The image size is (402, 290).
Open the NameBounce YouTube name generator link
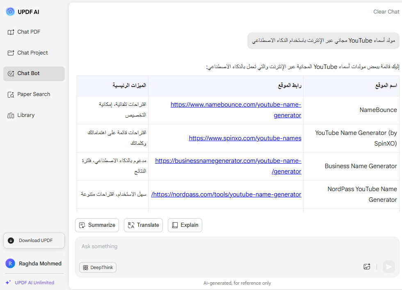[x=236, y=110]
